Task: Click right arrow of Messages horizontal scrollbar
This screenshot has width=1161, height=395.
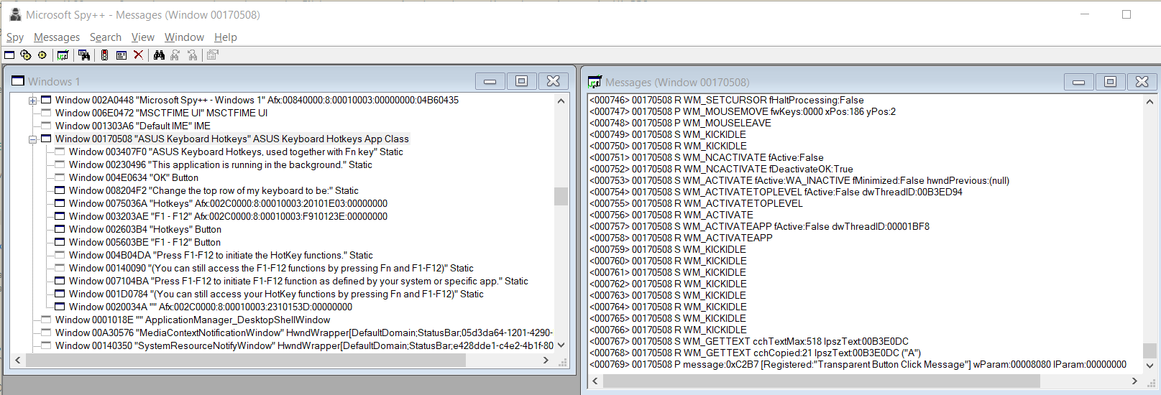Action: tap(1134, 381)
